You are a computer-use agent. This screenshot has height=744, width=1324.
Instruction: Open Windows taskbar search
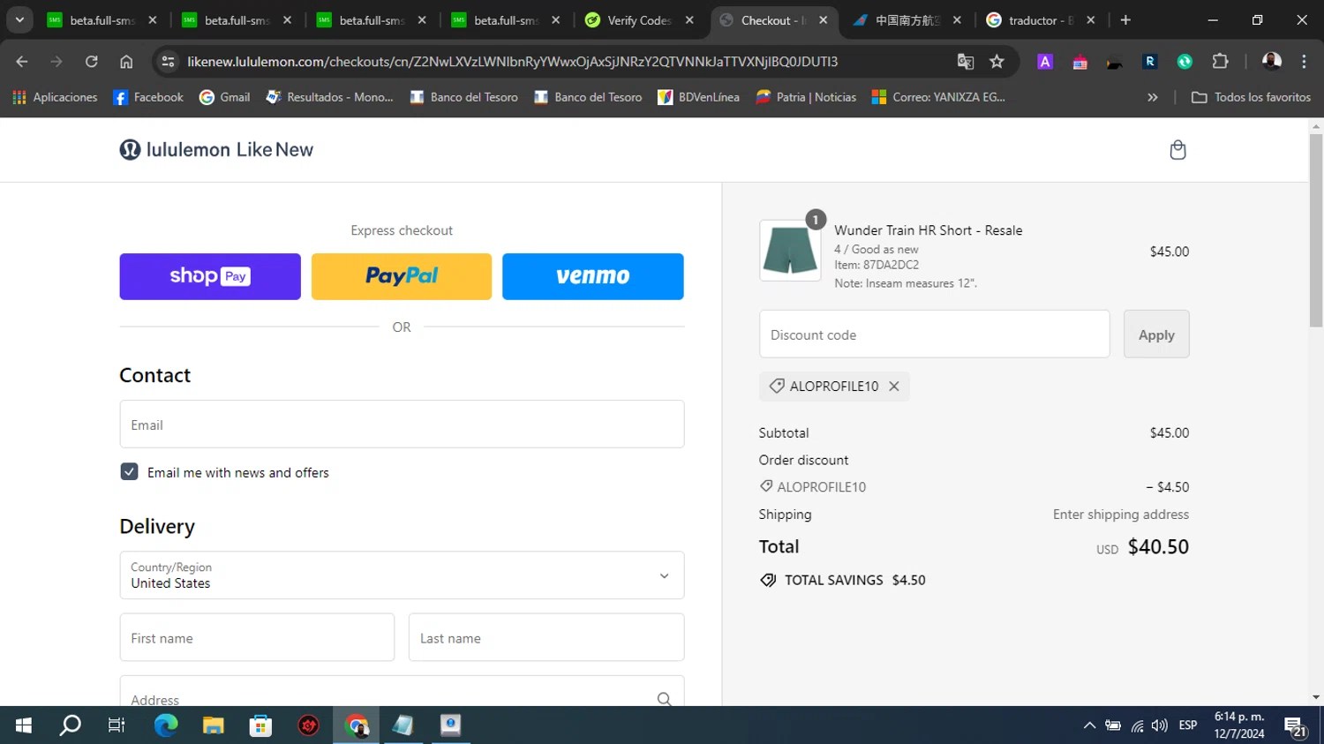tap(70, 725)
